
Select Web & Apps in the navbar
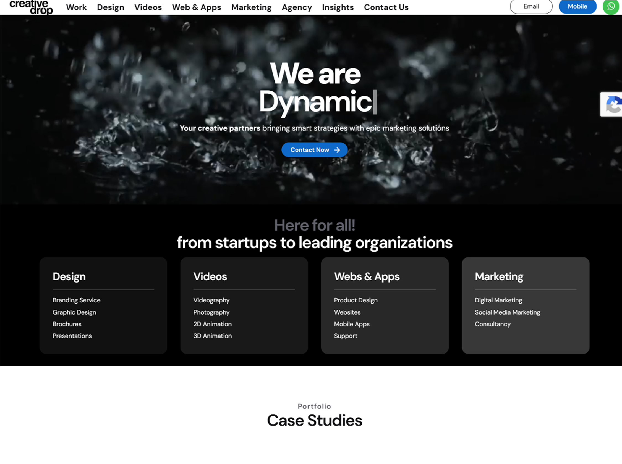click(197, 7)
